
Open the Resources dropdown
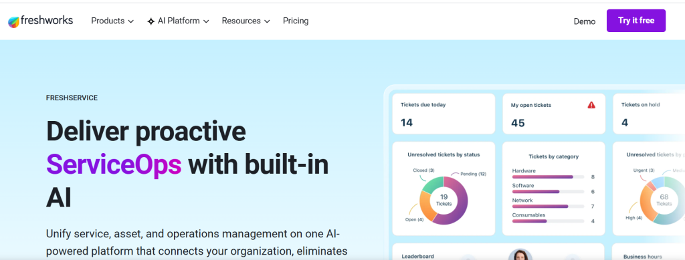[x=246, y=21]
